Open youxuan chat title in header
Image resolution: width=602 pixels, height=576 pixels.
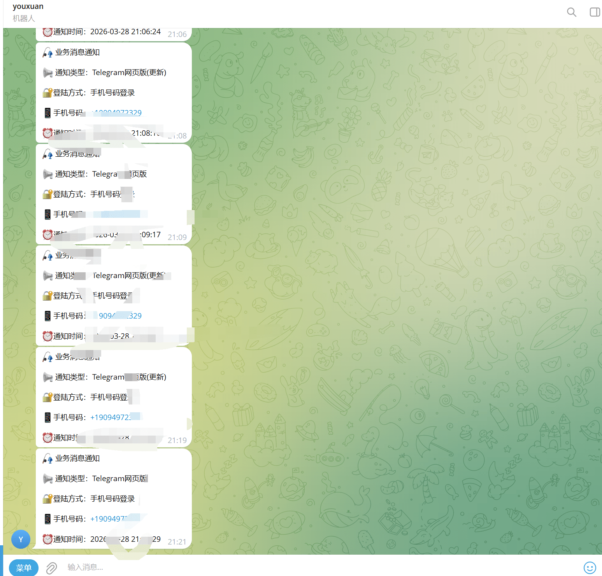[x=28, y=7]
